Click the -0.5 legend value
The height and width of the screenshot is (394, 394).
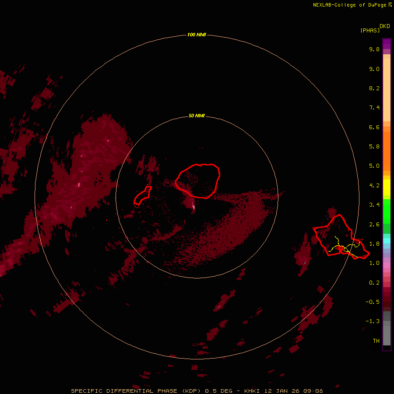coord(373,302)
